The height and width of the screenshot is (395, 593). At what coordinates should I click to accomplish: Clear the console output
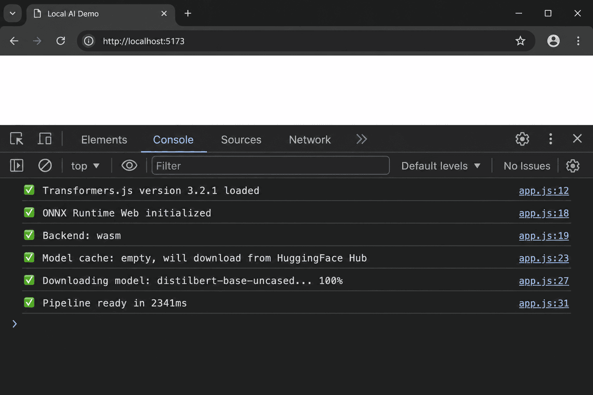coord(45,165)
